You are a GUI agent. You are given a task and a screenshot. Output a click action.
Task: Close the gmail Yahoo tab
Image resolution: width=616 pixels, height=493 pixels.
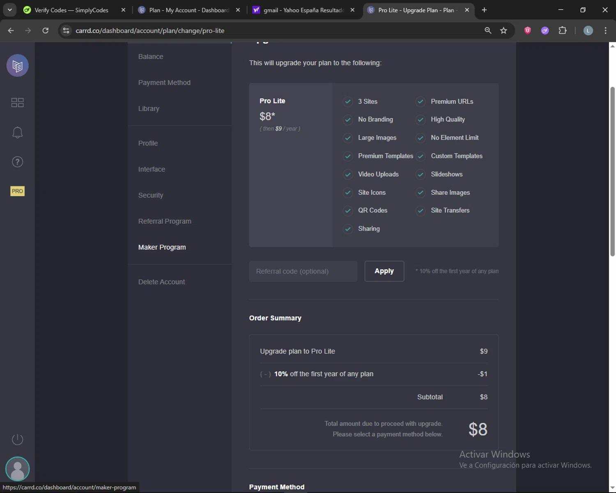click(x=352, y=10)
